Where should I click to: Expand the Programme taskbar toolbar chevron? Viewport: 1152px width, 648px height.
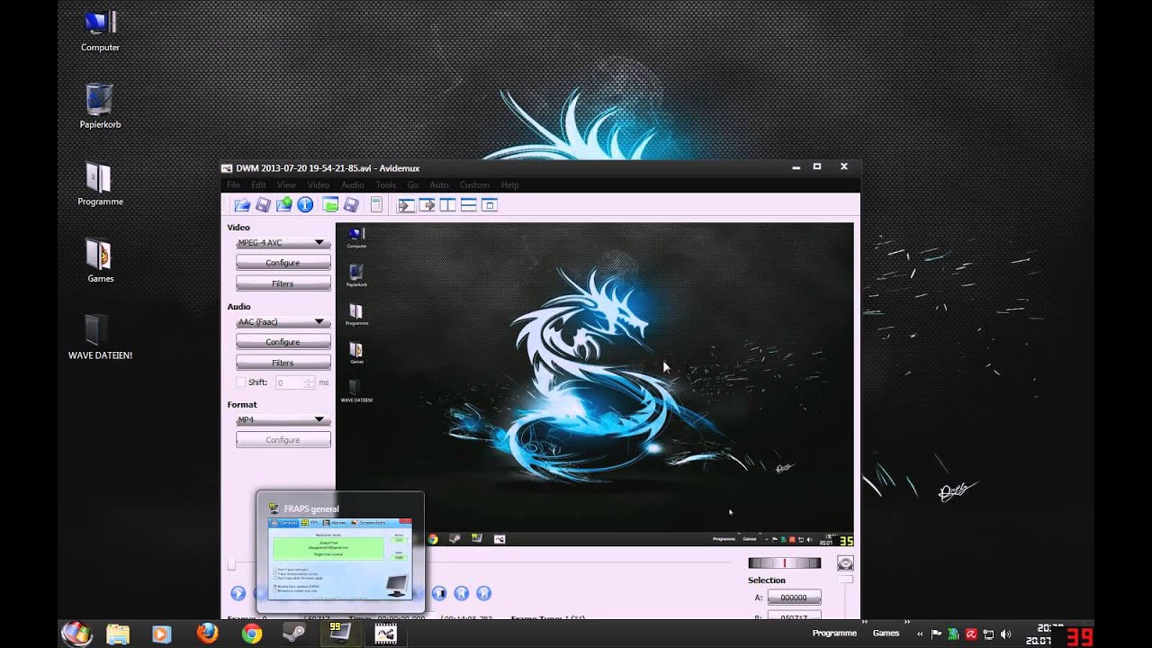864,623
